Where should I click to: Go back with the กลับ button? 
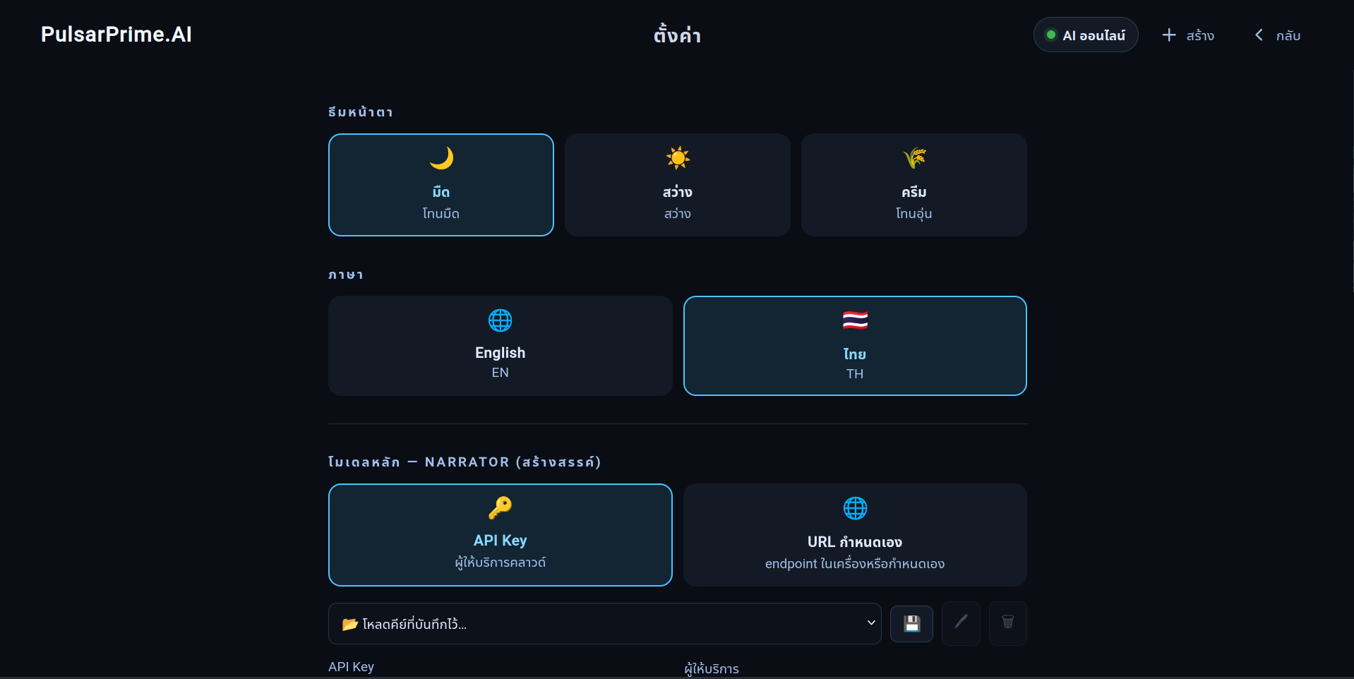pos(1278,35)
